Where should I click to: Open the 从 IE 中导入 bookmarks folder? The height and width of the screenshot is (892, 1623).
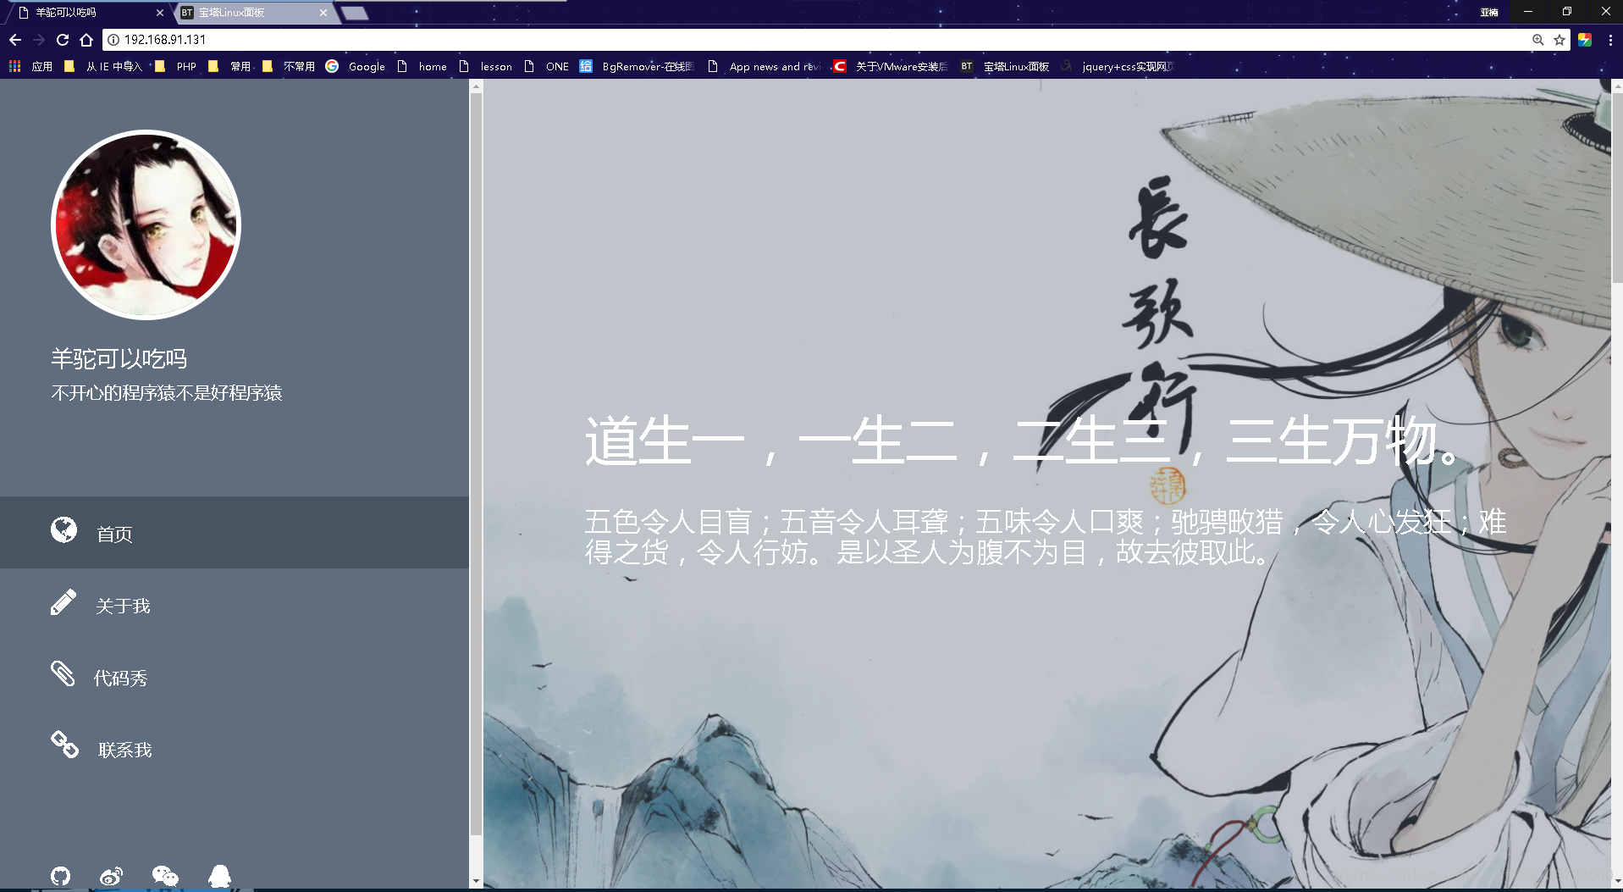click(103, 66)
